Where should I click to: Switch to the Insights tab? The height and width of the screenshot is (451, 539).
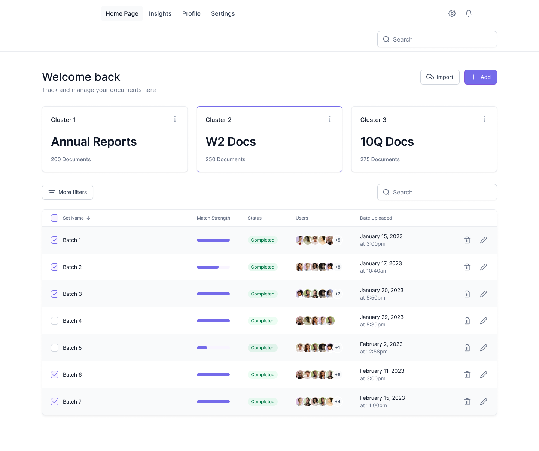[160, 13]
